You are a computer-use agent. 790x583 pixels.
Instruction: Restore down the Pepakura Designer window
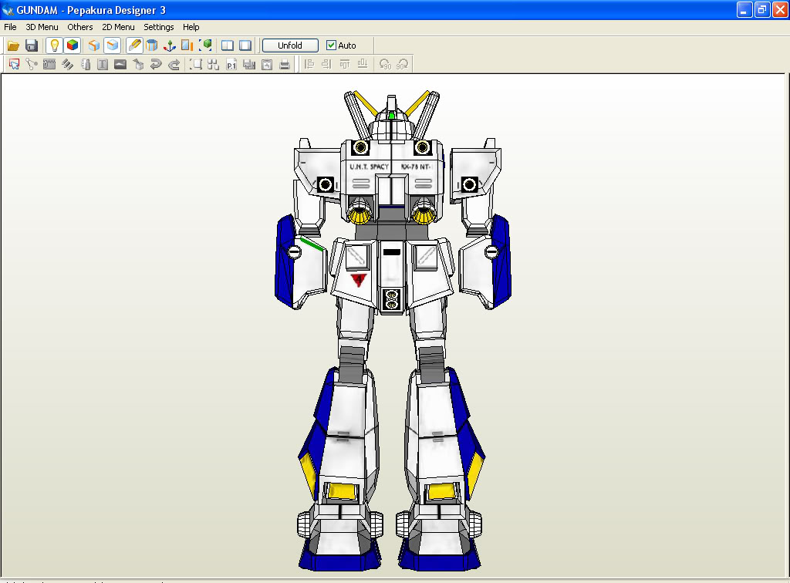pyautogui.click(x=762, y=10)
